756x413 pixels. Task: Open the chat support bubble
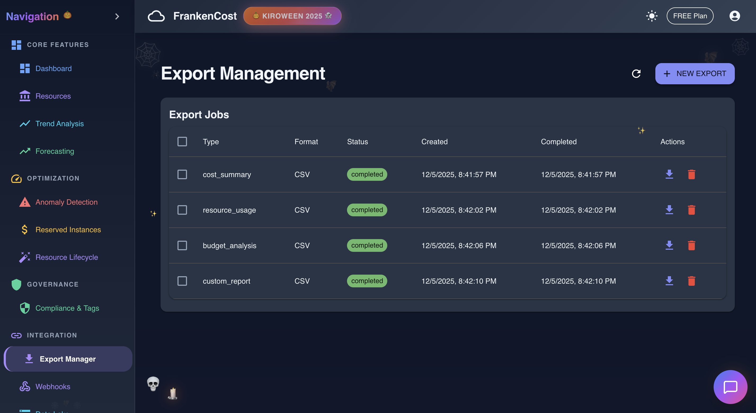pos(730,387)
